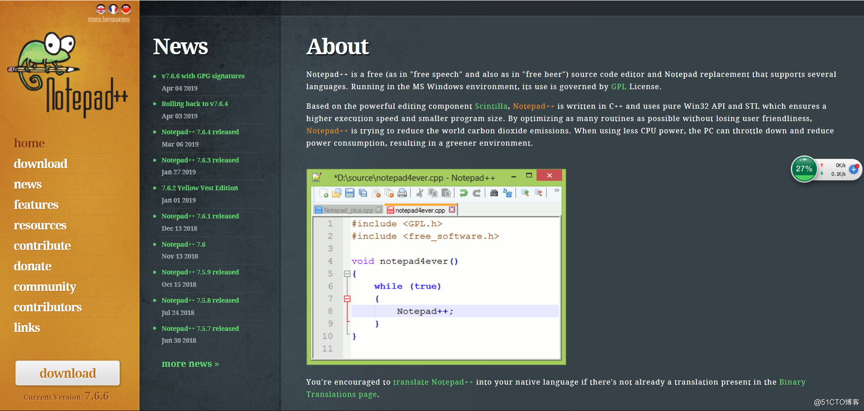The width and height of the screenshot is (864, 411).
Task: Click the Open file folder icon
Action: [x=337, y=193]
